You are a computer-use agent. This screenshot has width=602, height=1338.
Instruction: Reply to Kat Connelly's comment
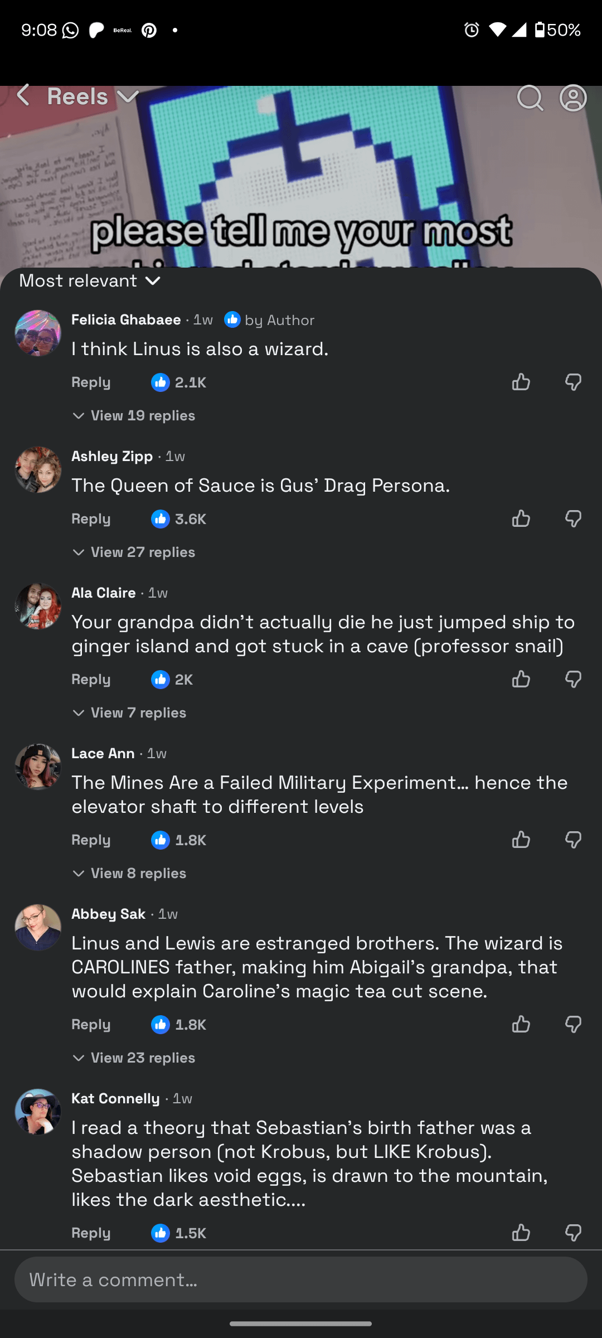pyautogui.click(x=91, y=1233)
